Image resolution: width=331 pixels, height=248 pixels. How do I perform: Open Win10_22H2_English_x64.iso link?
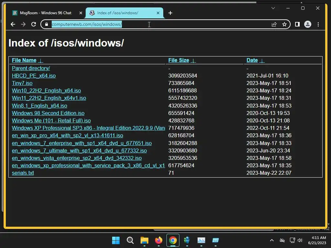click(x=47, y=91)
